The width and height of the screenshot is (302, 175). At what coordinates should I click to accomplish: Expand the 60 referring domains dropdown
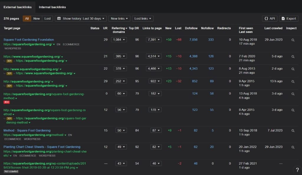click(121, 93)
